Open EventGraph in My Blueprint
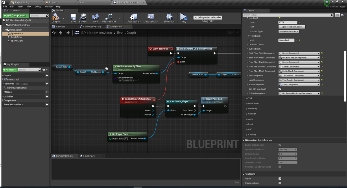The width and height of the screenshot is (347, 188). pos(13,80)
